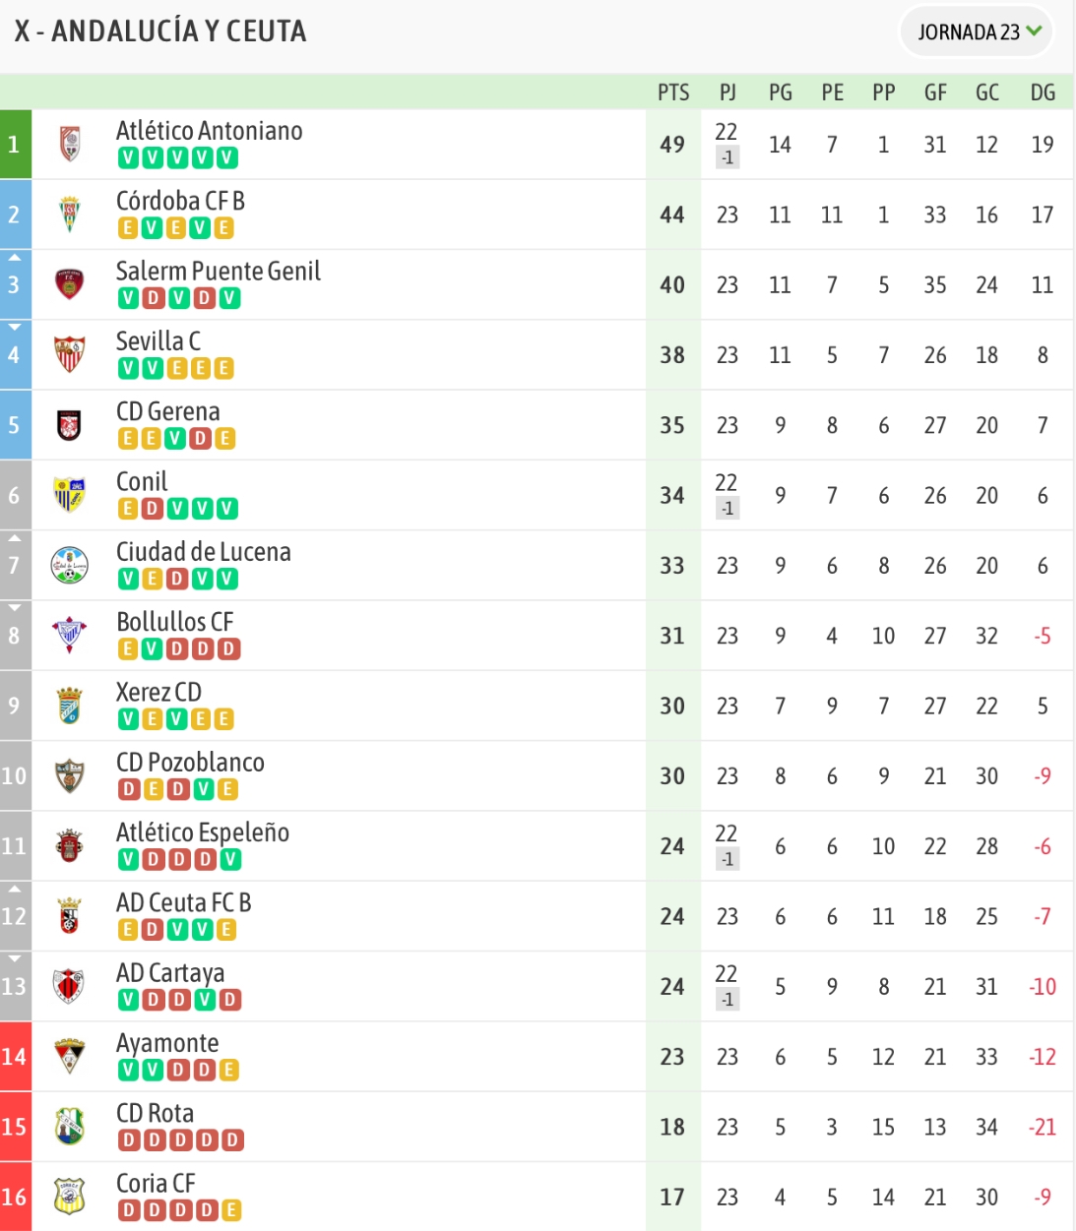The height and width of the screenshot is (1231, 1076).
Task: Click Conil's yellow E result badge
Action: tap(129, 509)
